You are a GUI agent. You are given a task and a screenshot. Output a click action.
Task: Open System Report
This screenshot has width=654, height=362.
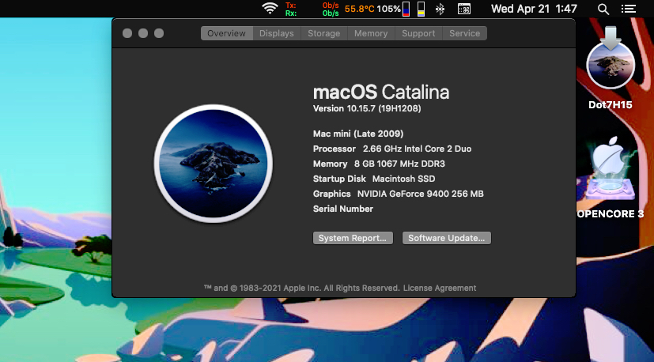point(353,238)
